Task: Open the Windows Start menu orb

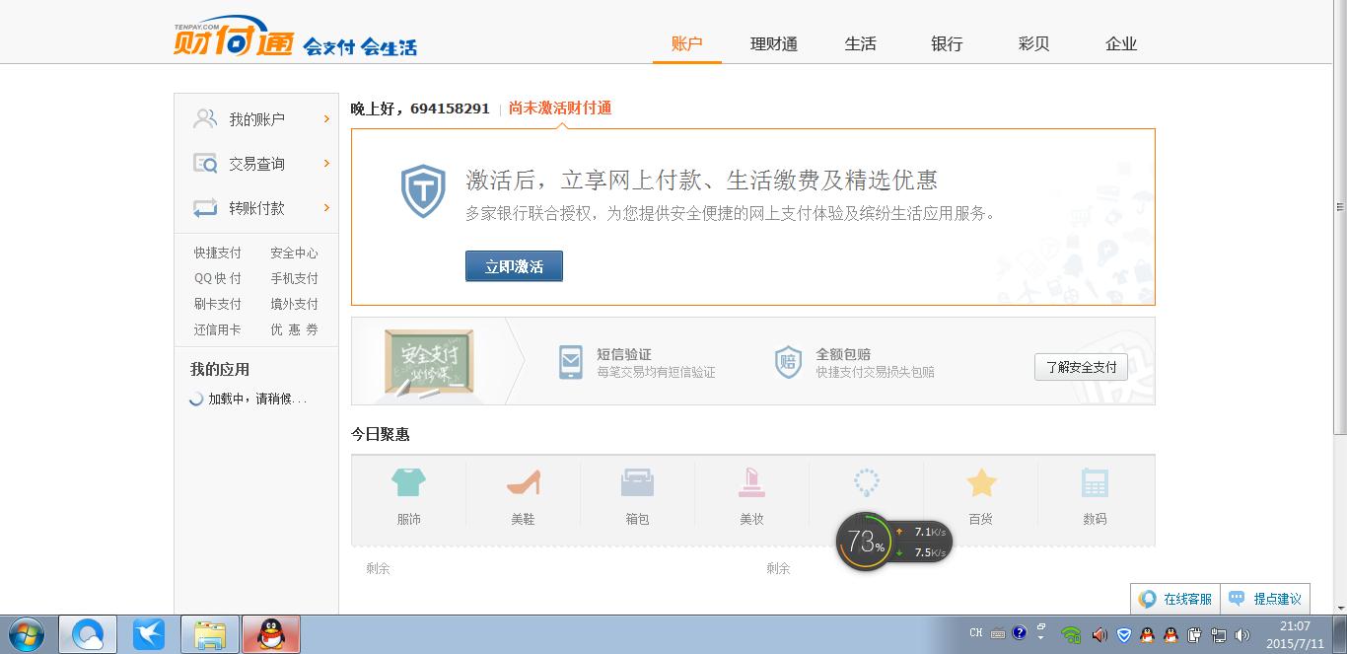Action: (25, 634)
